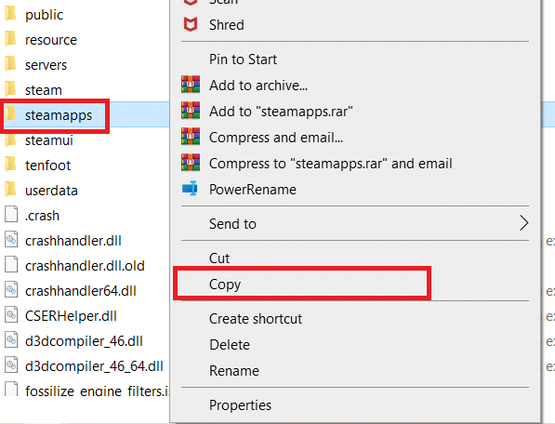The width and height of the screenshot is (555, 424).
Task: Click WinRAR icon beside Compress and email...
Action: 191,137
